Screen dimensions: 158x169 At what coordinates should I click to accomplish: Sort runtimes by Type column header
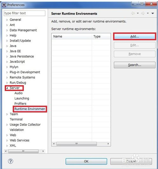(x=101, y=36)
